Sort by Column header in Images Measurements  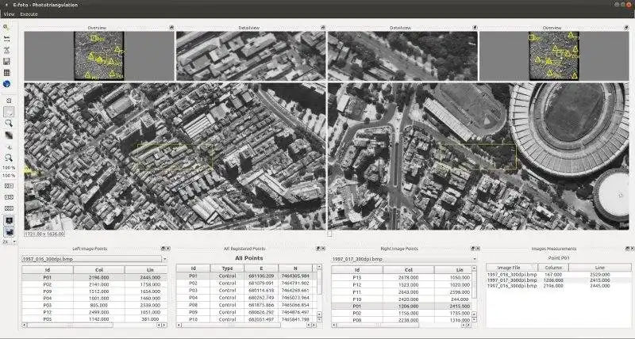[x=553, y=268]
